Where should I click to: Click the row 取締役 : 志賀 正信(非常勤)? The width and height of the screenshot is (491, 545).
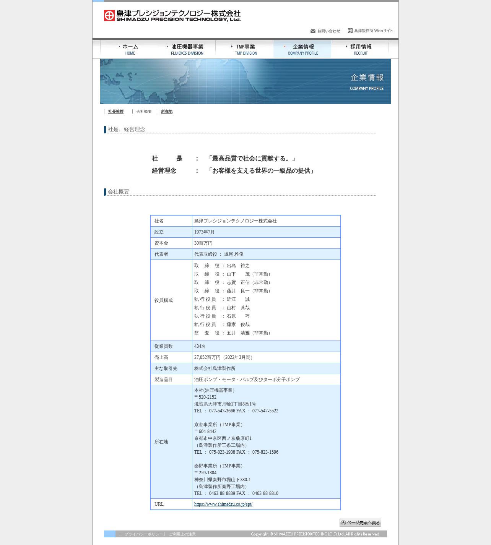(233, 282)
